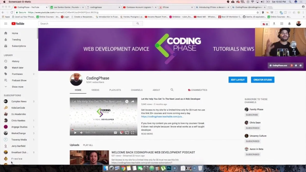Open featured video settings gear

(121, 133)
